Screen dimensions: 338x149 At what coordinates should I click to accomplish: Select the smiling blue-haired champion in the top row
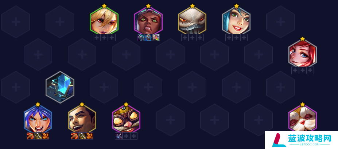(x=236, y=20)
